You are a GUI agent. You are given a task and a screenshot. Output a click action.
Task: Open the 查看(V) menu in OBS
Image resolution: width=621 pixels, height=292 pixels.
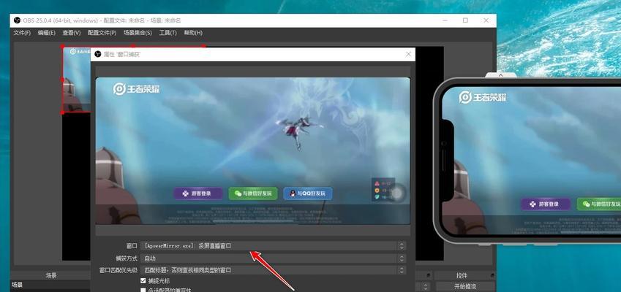point(71,33)
